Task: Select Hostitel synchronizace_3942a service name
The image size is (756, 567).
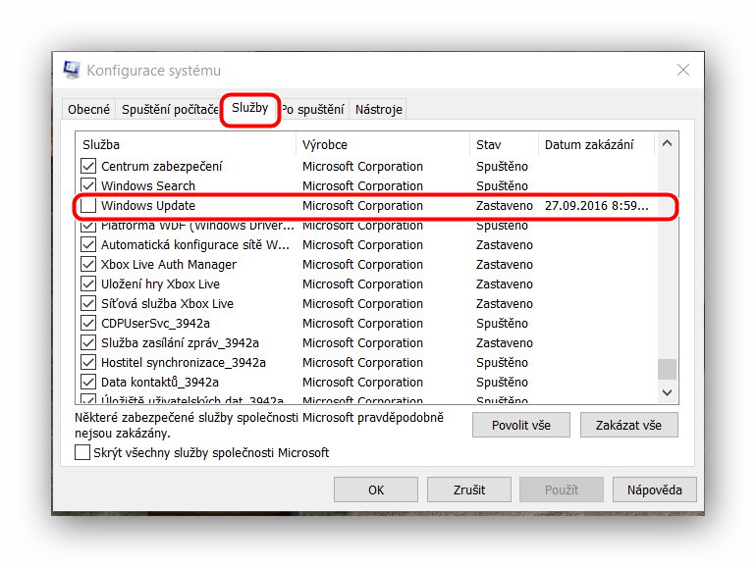Action: pos(184,362)
